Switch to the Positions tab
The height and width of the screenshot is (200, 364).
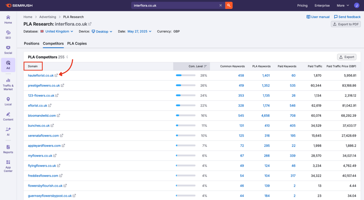tap(32, 43)
